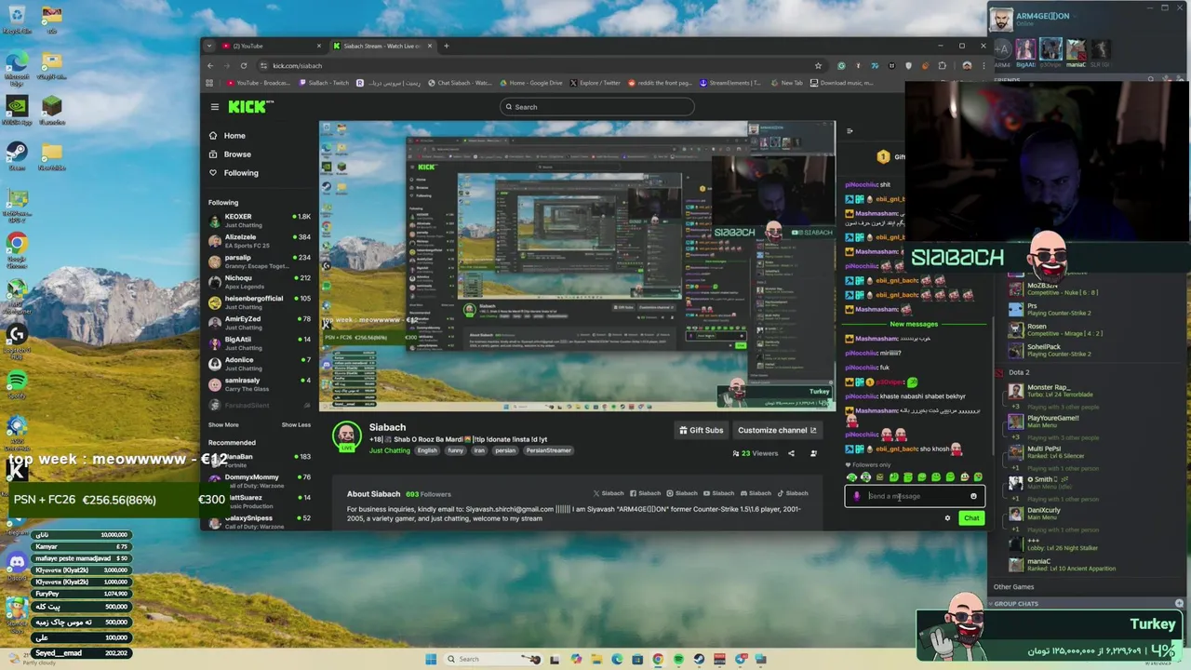The height and width of the screenshot is (670, 1191).
Task: Click the share icon beside viewers count
Action: (x=792, y=453)
